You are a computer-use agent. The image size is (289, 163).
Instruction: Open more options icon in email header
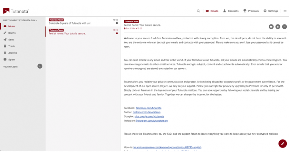click(284, 27)
